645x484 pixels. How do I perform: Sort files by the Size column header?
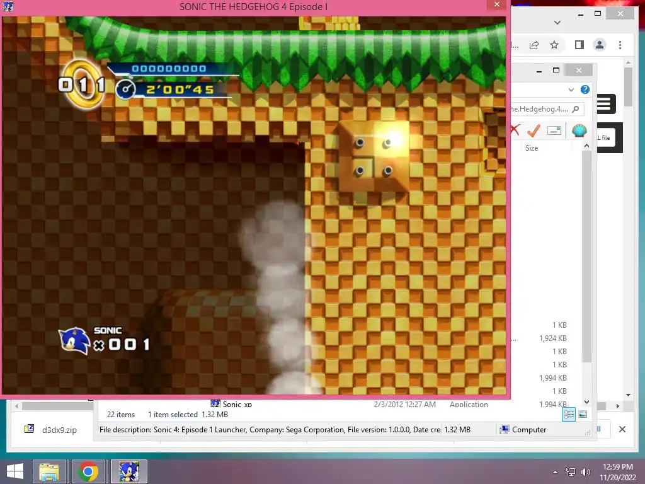click(532, 147)
